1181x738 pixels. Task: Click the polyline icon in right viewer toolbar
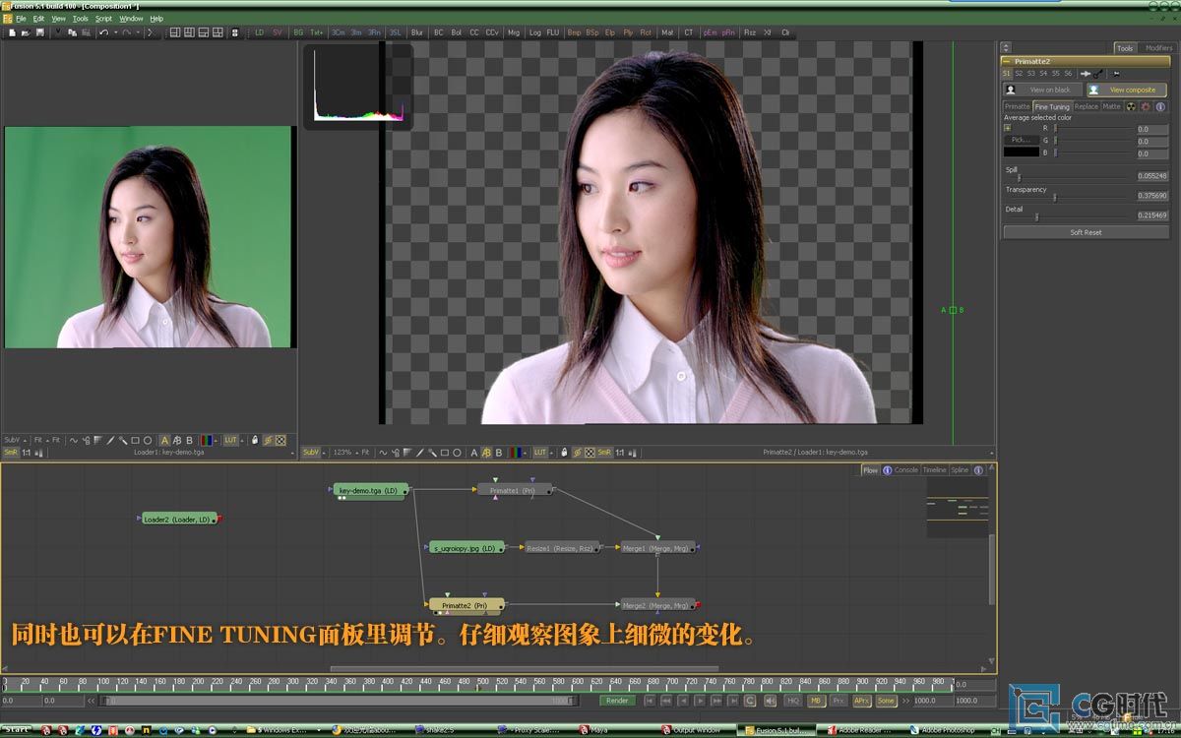point(383,453)
